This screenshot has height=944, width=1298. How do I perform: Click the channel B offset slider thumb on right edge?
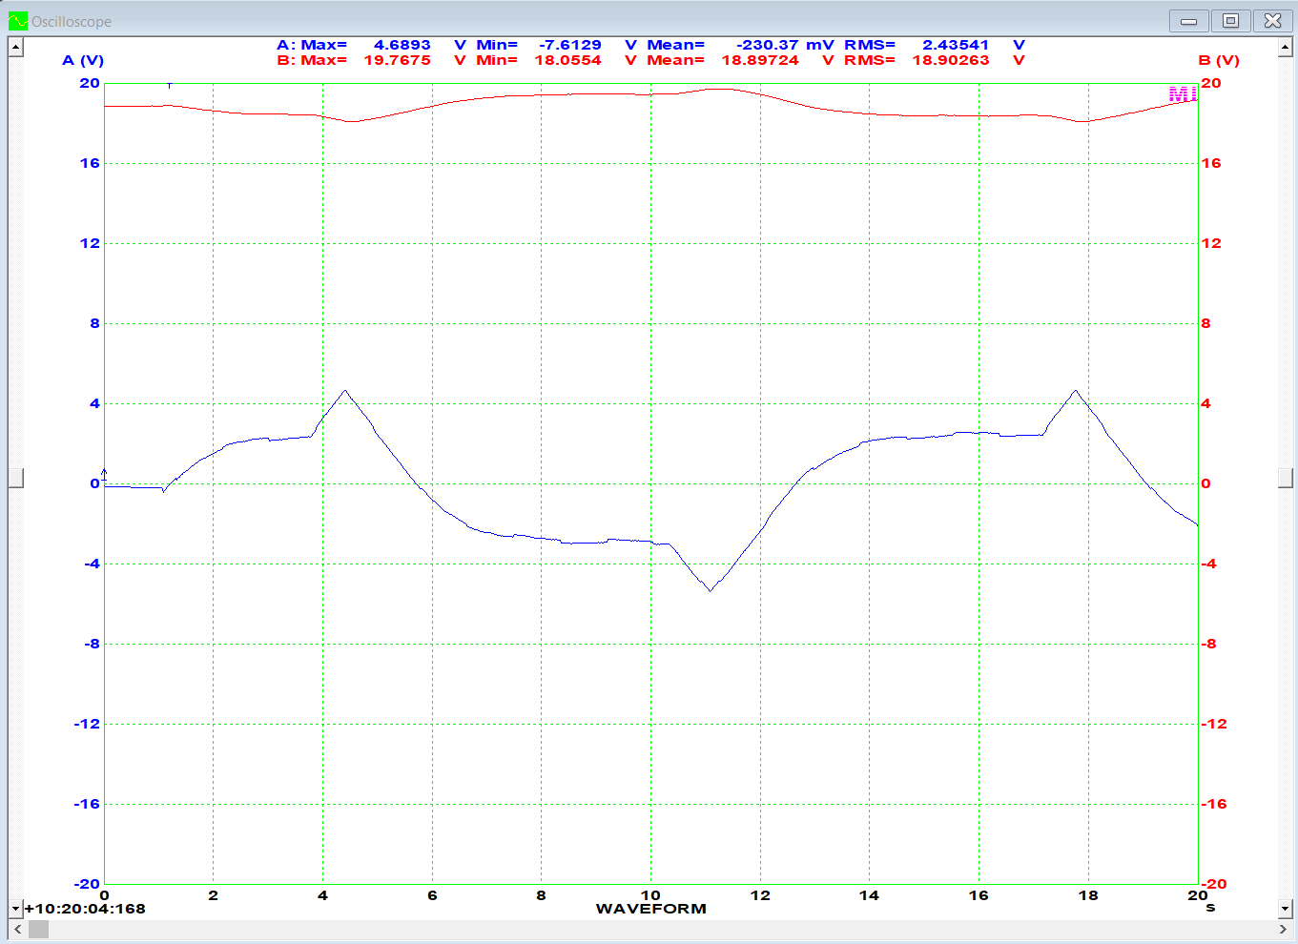pos(1285,479)
